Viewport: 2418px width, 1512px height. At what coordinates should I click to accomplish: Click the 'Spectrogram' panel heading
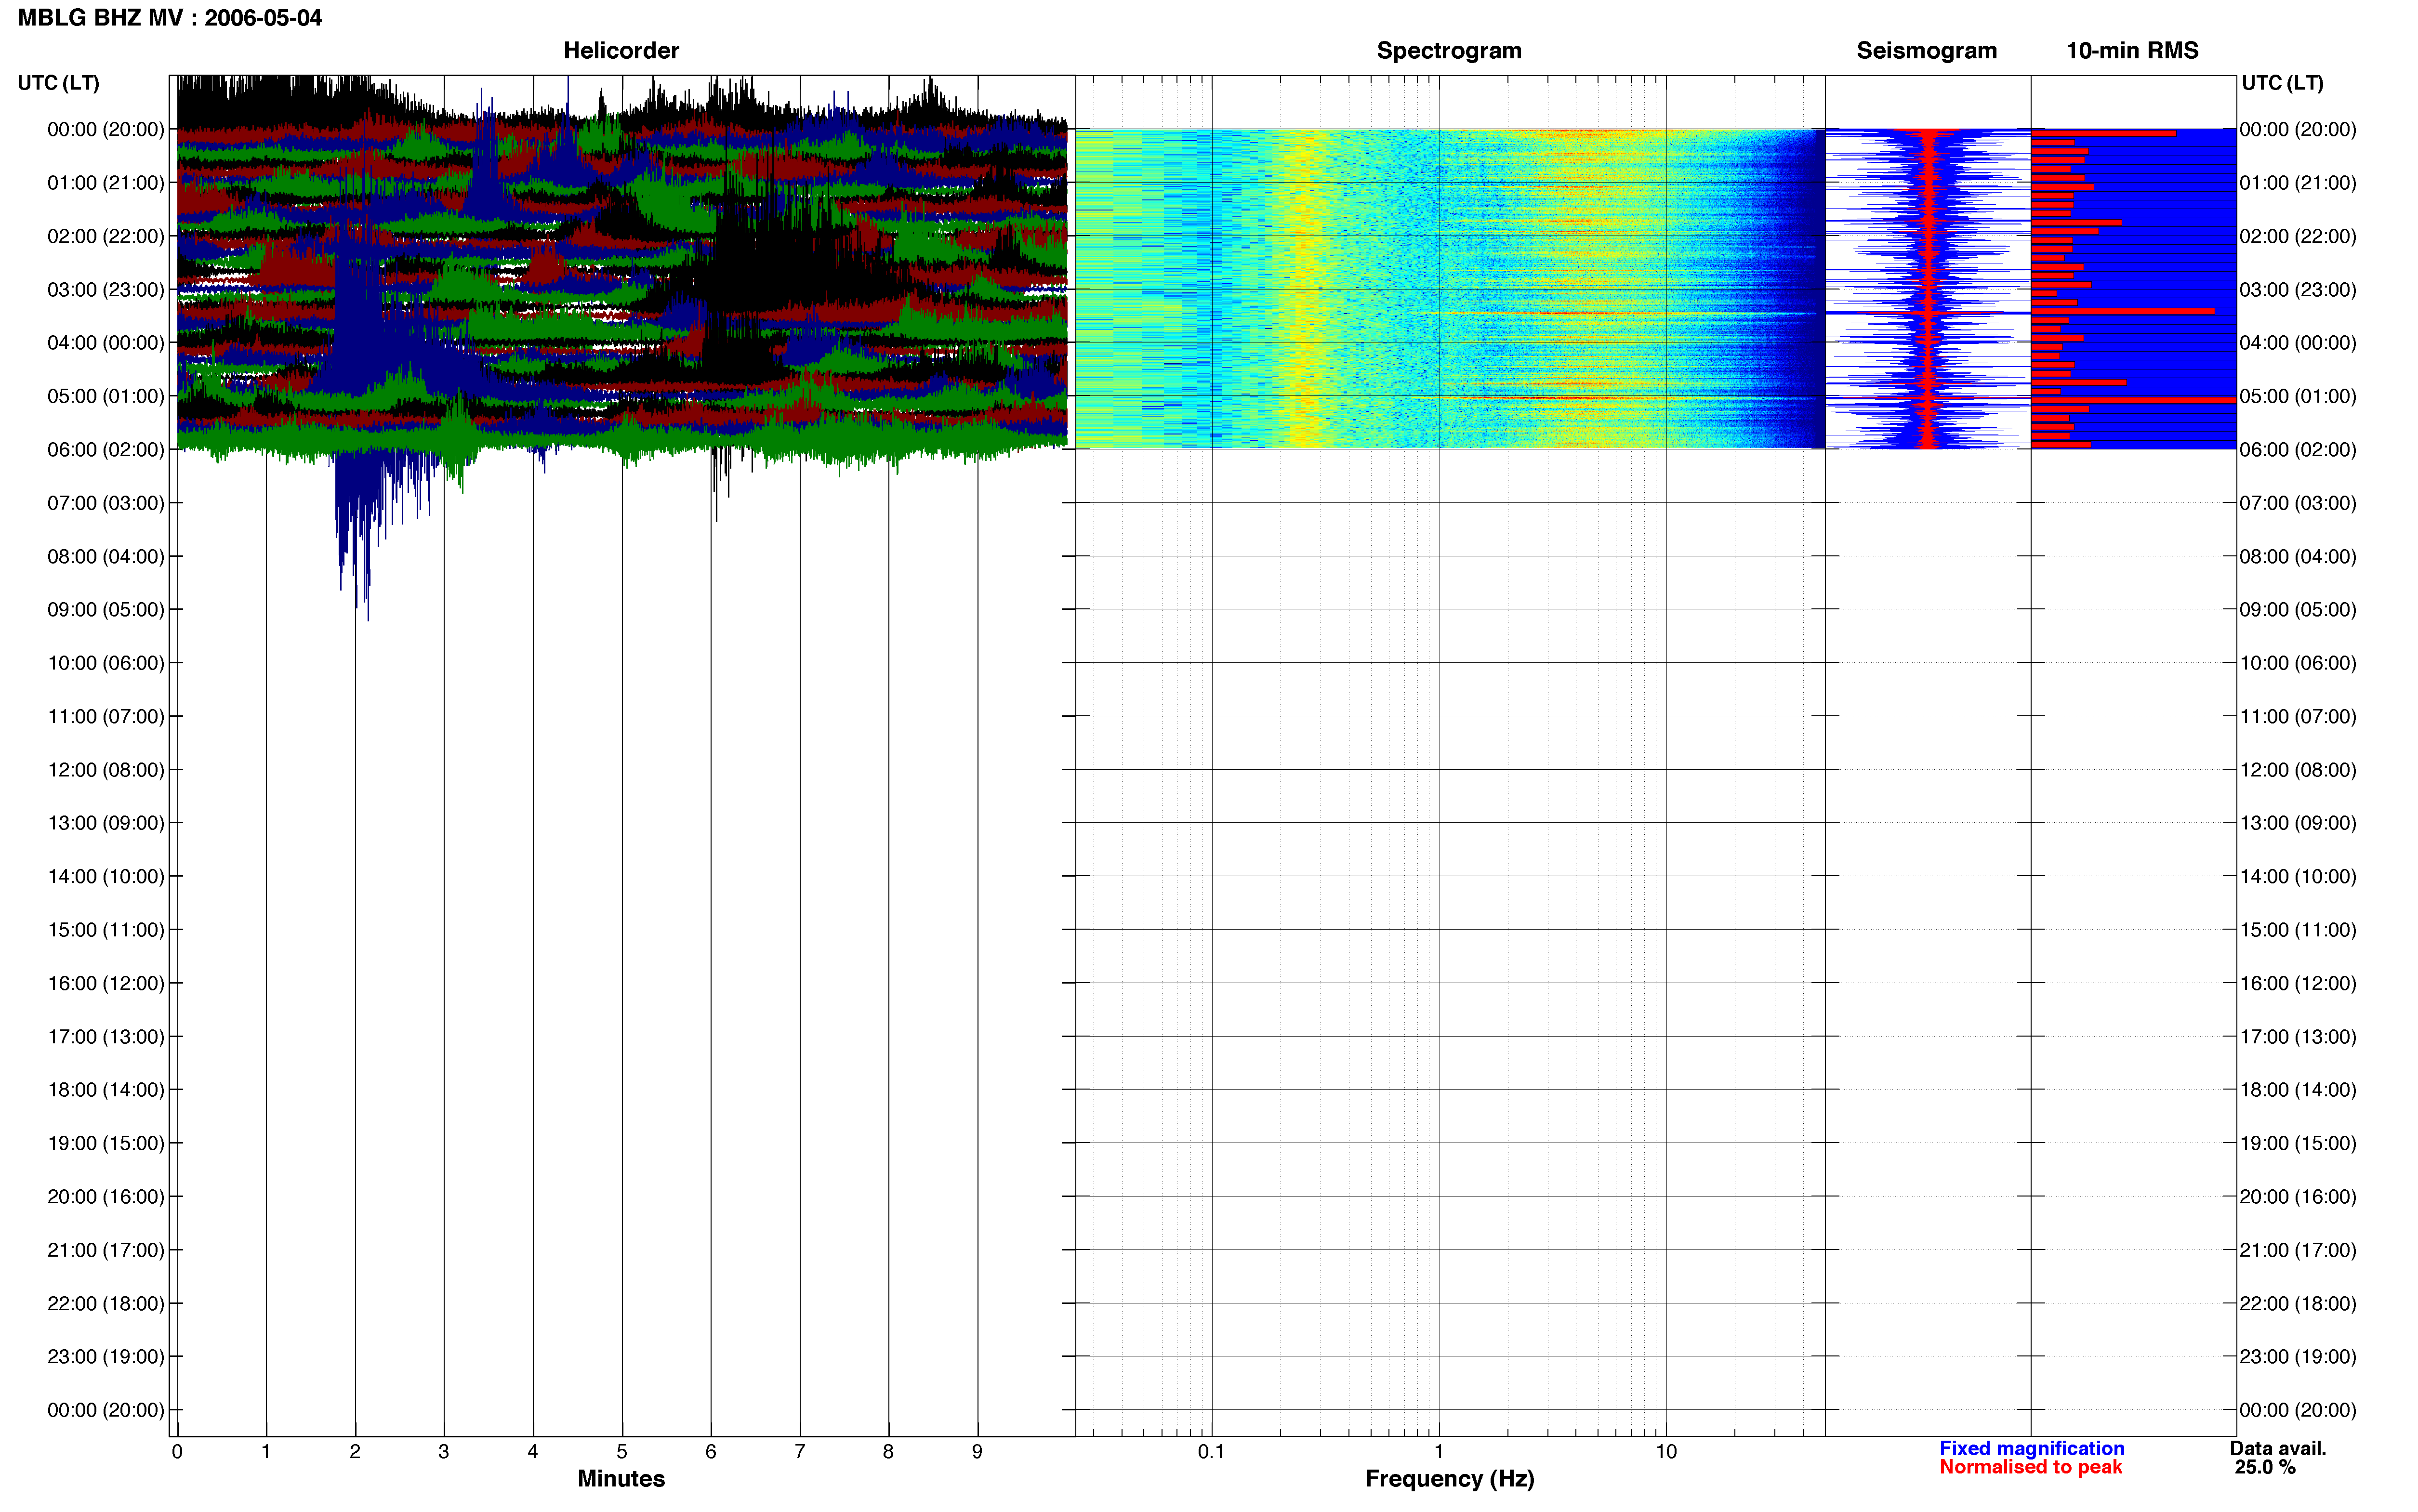(x=1449, y=50)
